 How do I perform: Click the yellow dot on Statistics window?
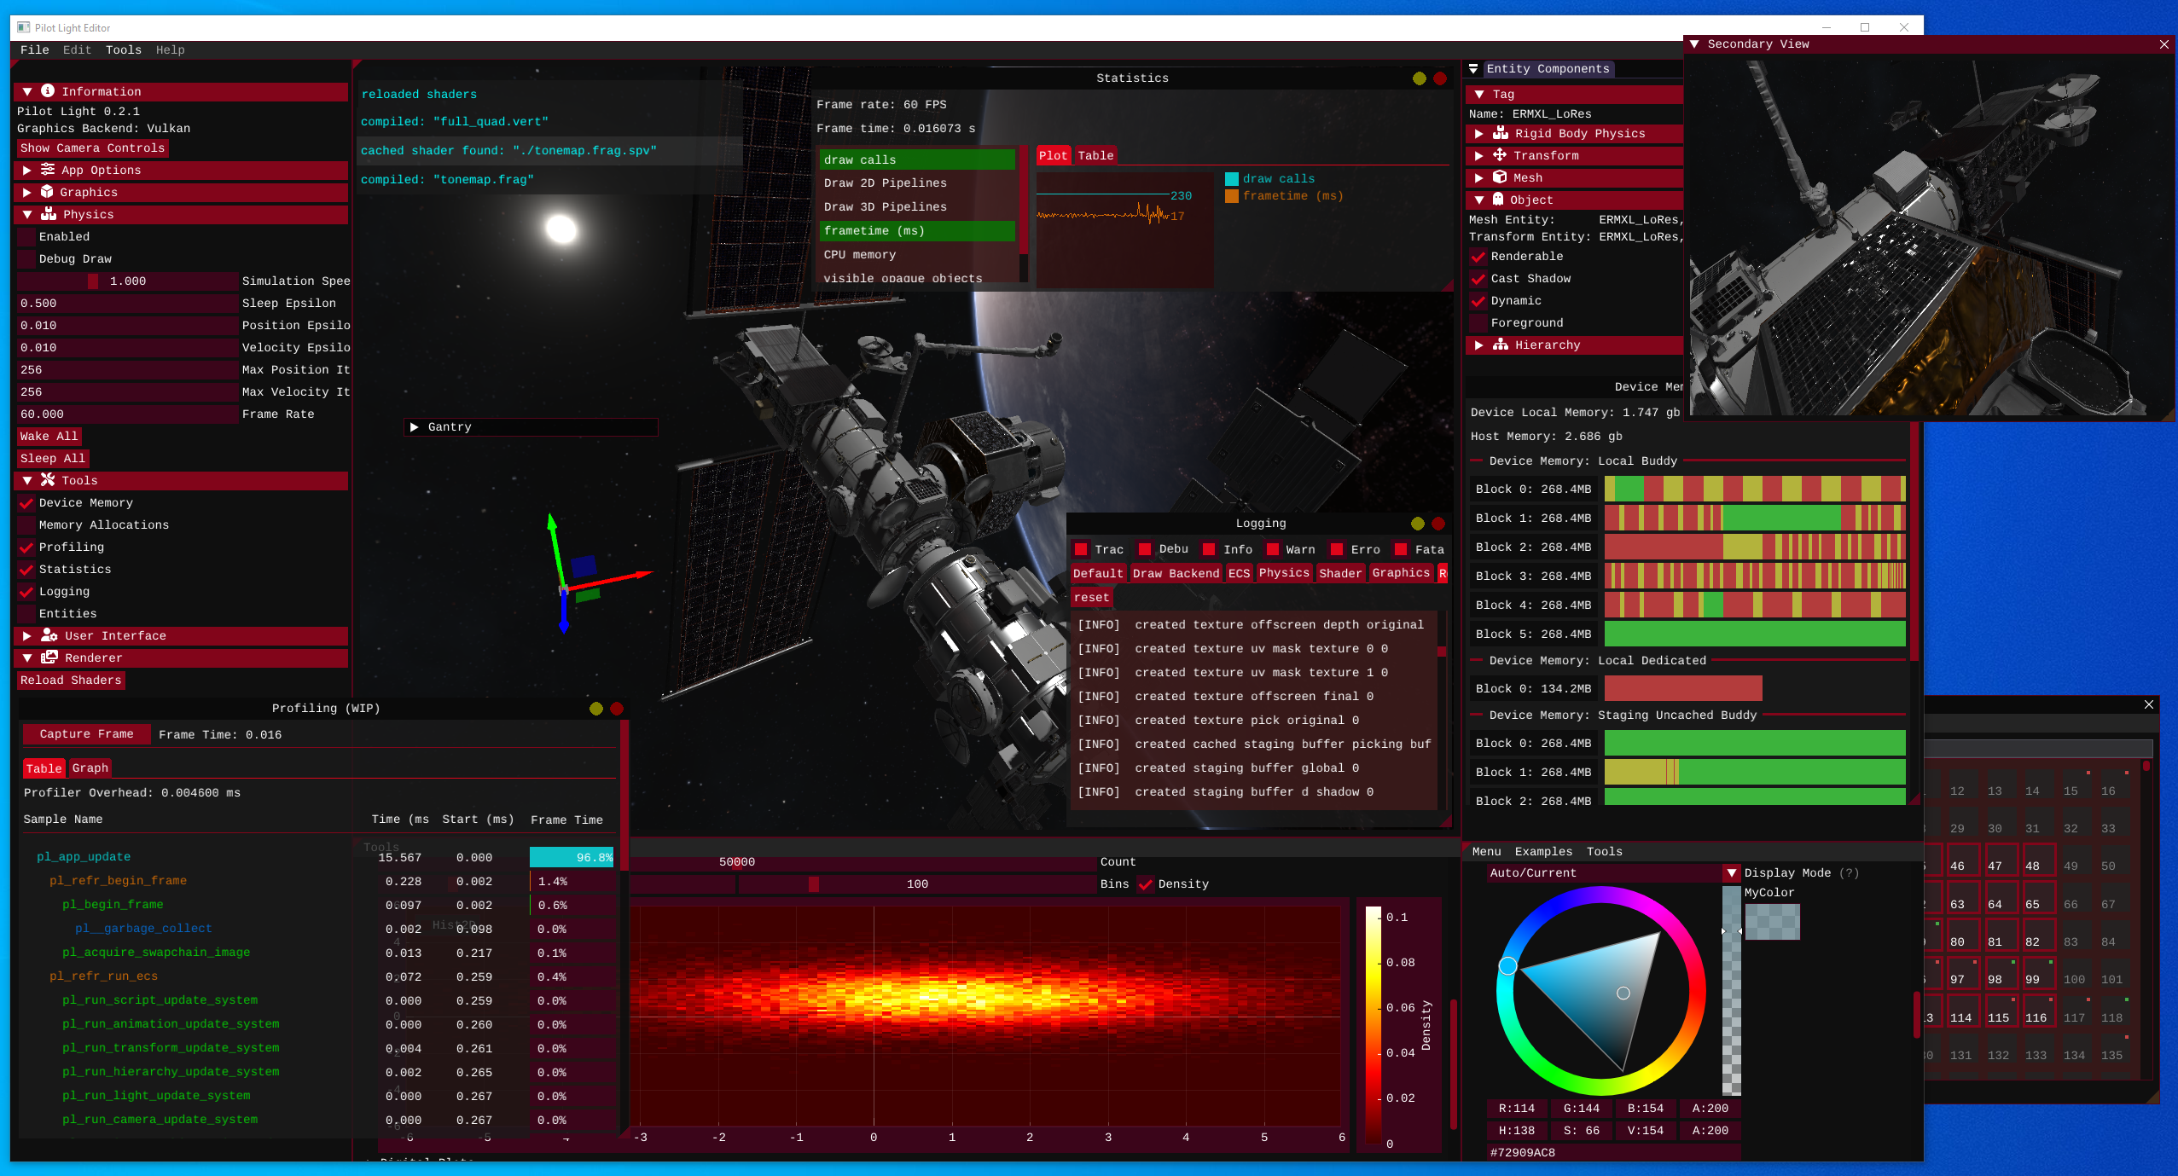click(x=1419, y=78)
